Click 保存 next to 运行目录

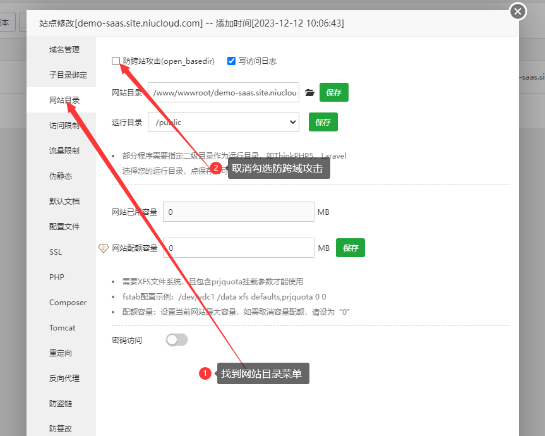[x=323, y=122]
